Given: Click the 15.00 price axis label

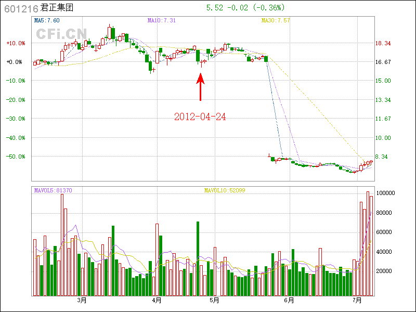Looking at the screenshot, I should [383, 81].
